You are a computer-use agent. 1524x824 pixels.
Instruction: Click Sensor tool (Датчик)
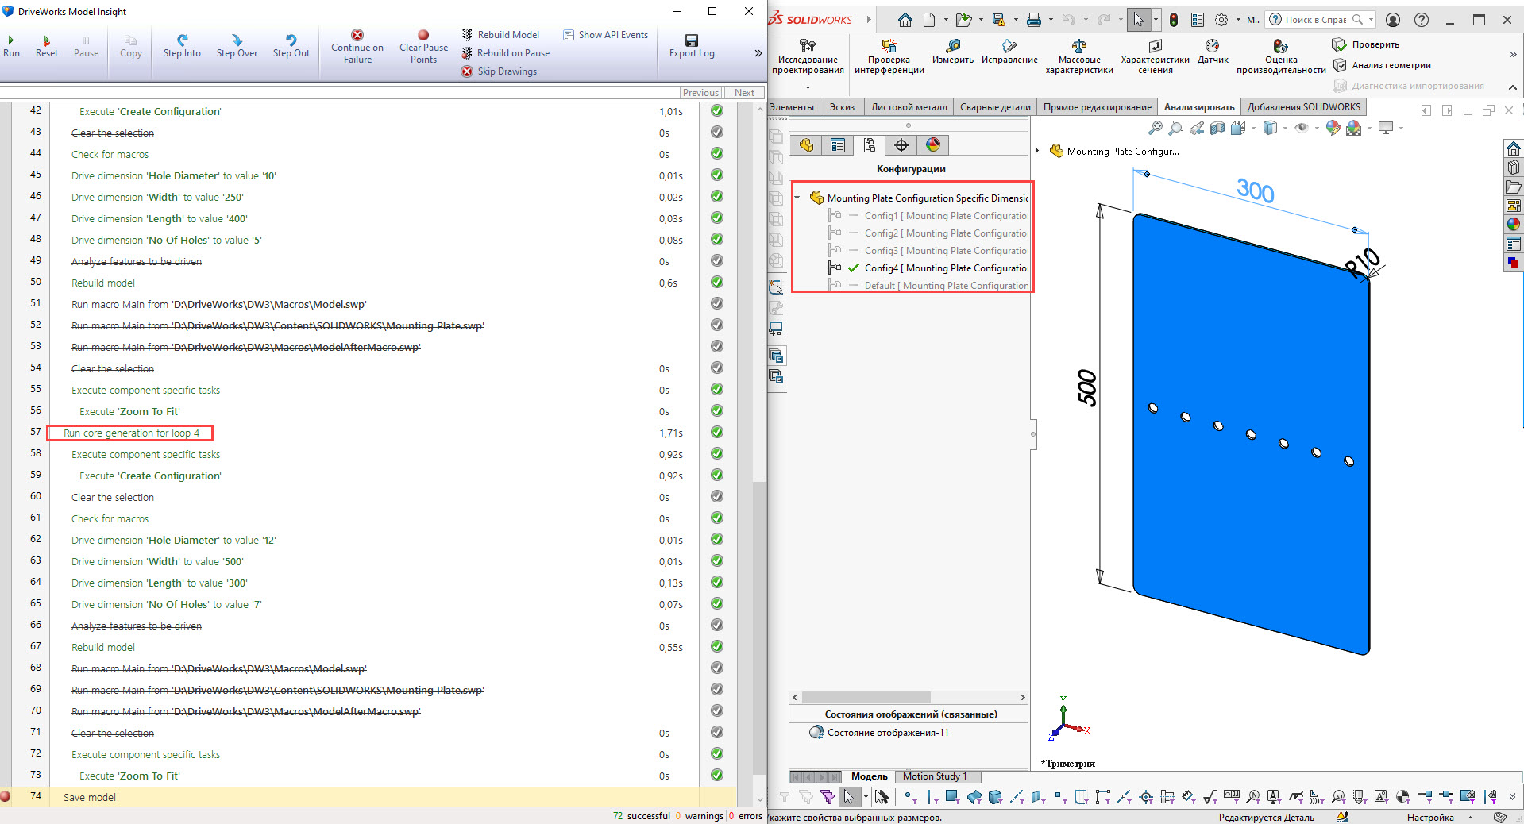[x=1212, y=52]
